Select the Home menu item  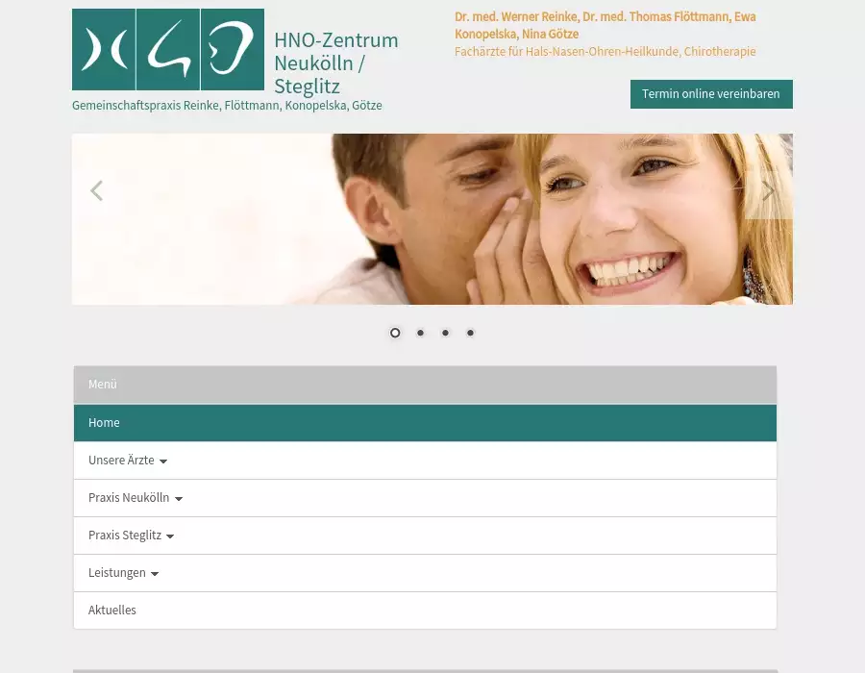(x=104, y=423)
